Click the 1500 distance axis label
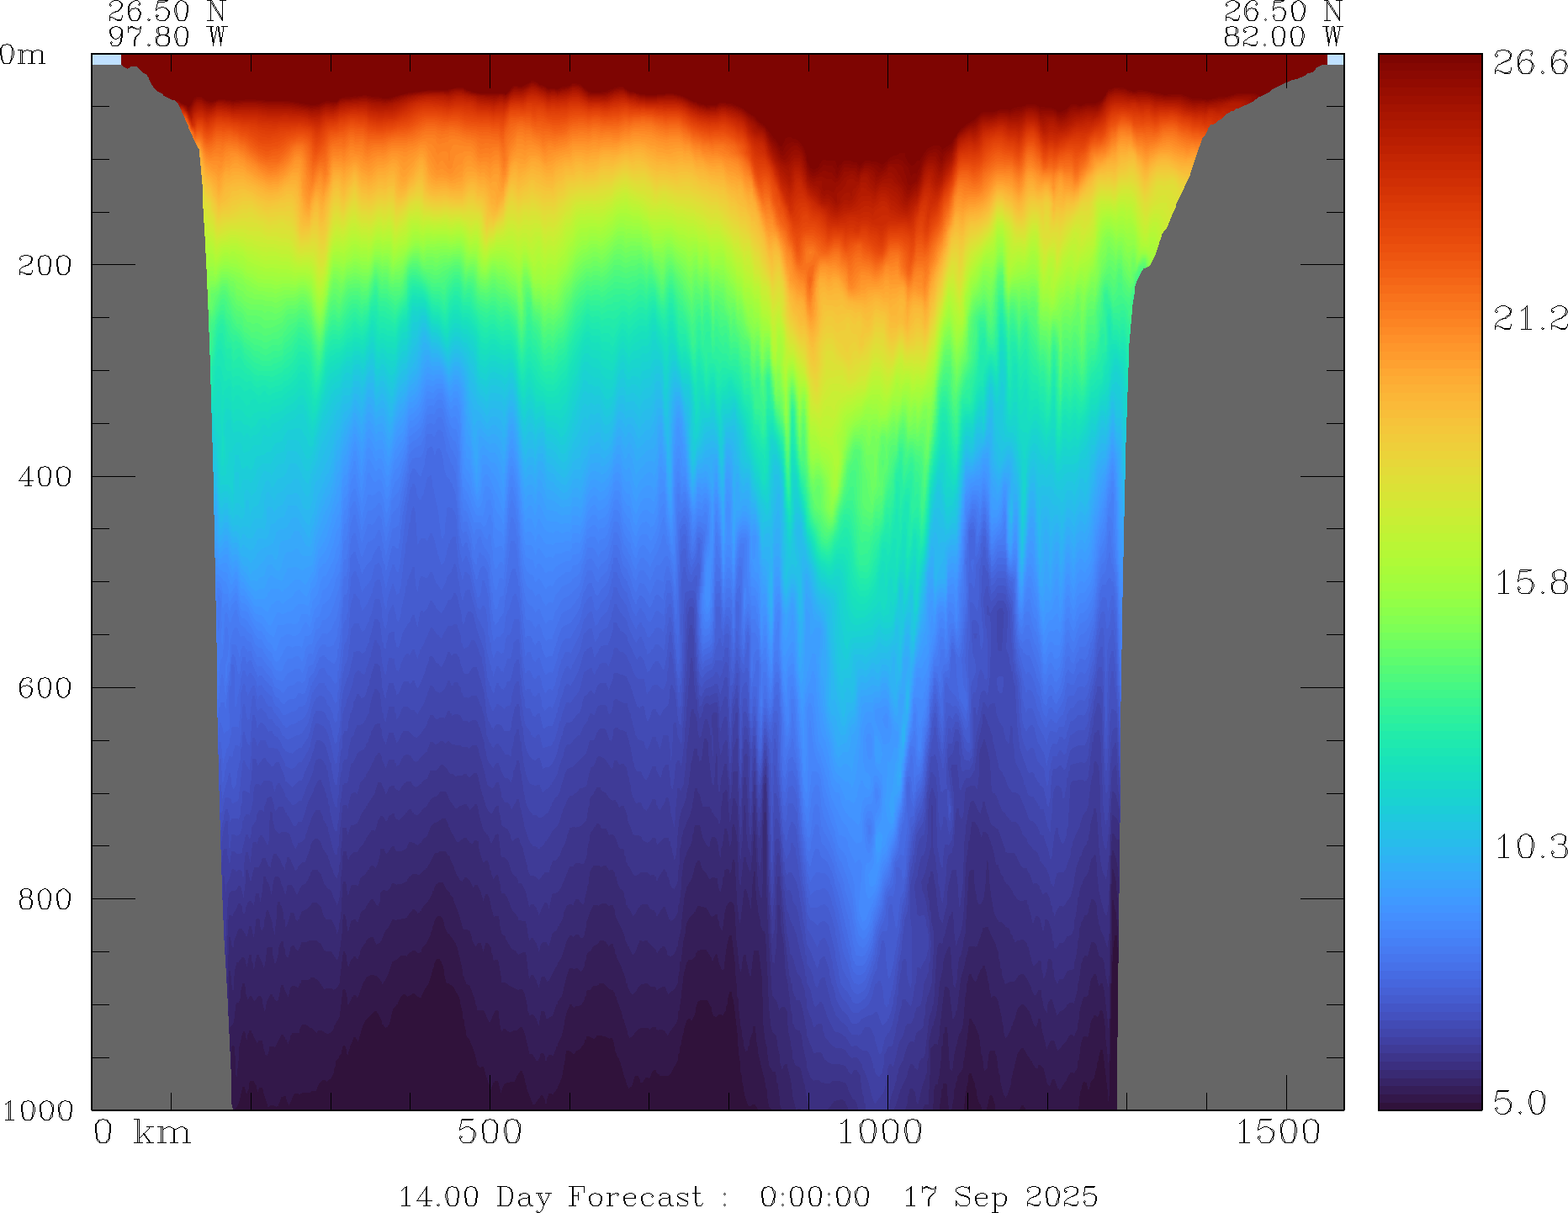 point(1278,1133)
